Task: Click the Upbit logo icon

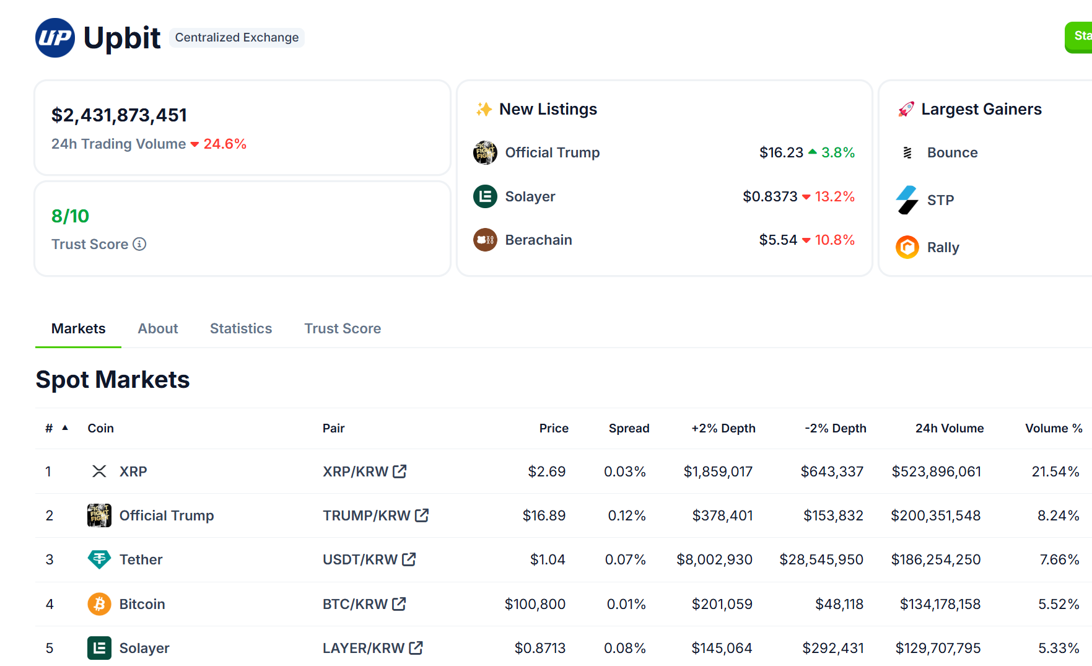Action: point(55,38)
